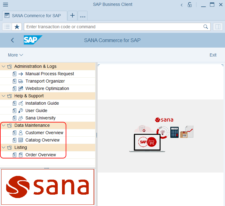The width and height of the screenshot is (225, 206).
Task: Select the Help & Support folder label
Action: click(29, 96)
